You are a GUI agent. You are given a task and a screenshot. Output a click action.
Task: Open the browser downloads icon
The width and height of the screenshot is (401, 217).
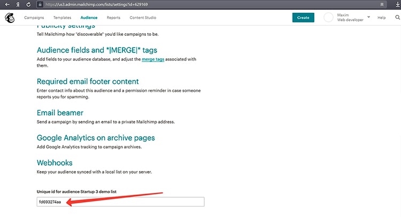(x=398, y=4)
